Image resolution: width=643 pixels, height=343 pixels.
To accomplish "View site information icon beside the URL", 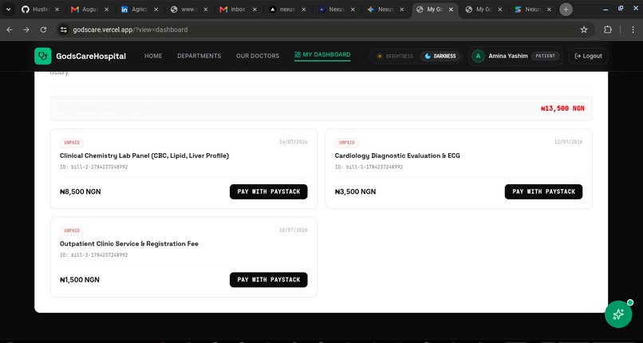I will [x=63, y=30].
